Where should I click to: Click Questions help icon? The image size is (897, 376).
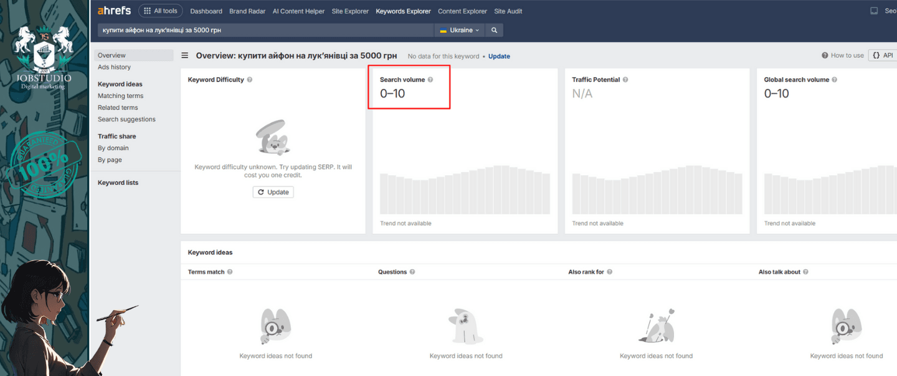click(x=412, y=272)
